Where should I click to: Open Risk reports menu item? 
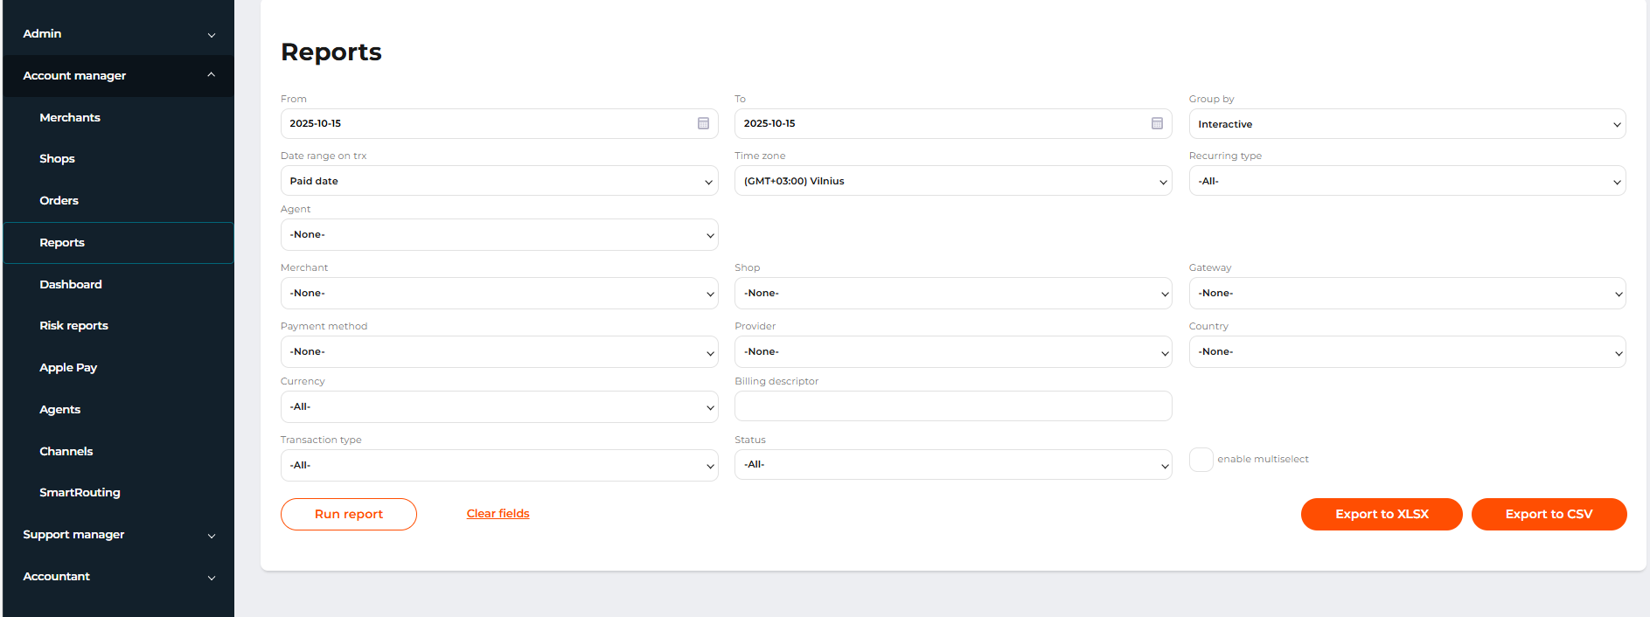pyautogui.click(x=73, y=326)
